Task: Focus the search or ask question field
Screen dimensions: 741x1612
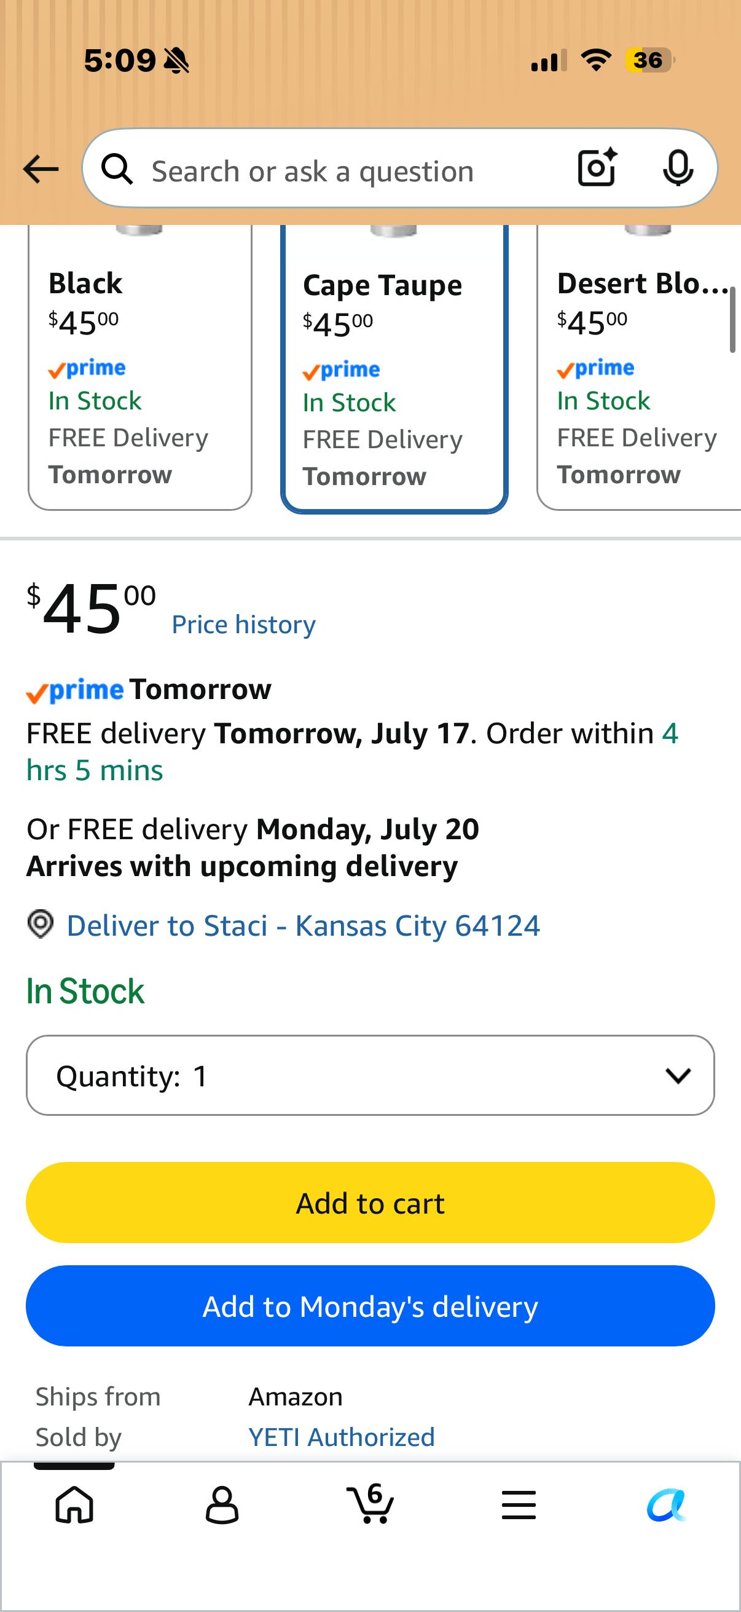Action: pos(350,168)
